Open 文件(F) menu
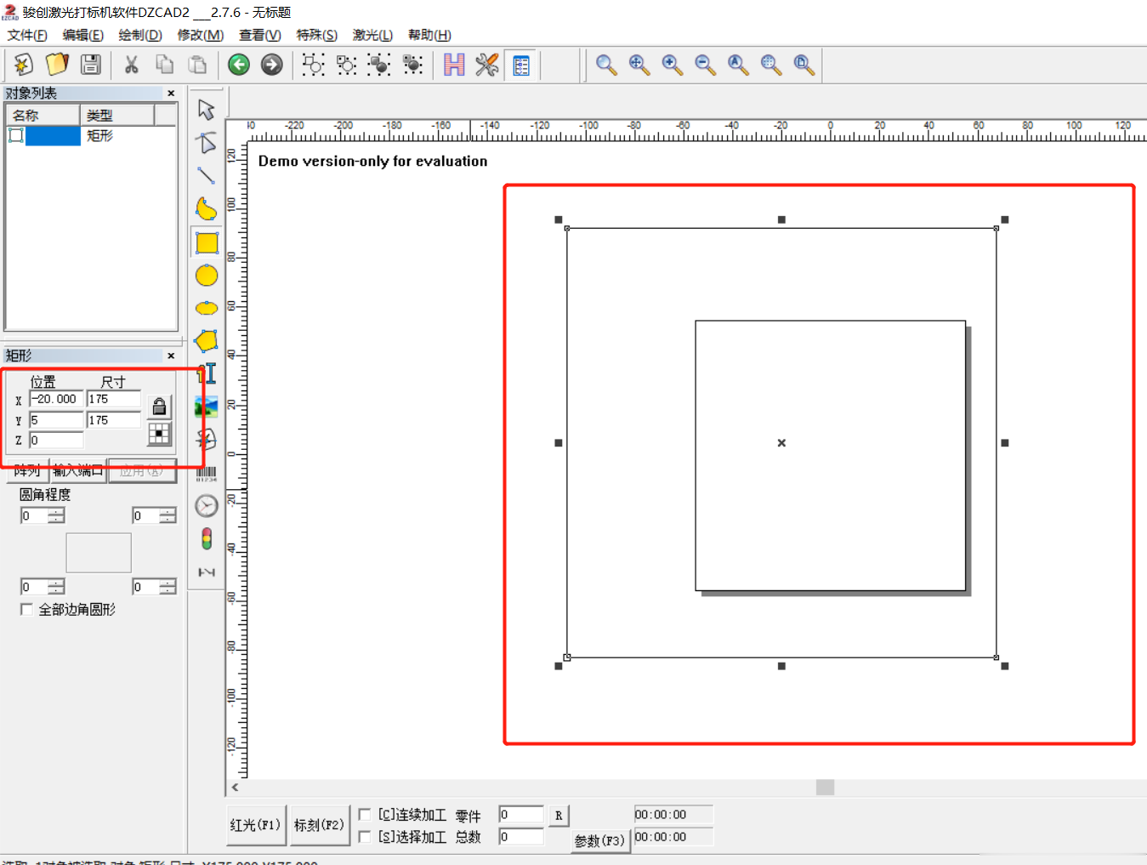1147x865 pixels. pos(27,35)
